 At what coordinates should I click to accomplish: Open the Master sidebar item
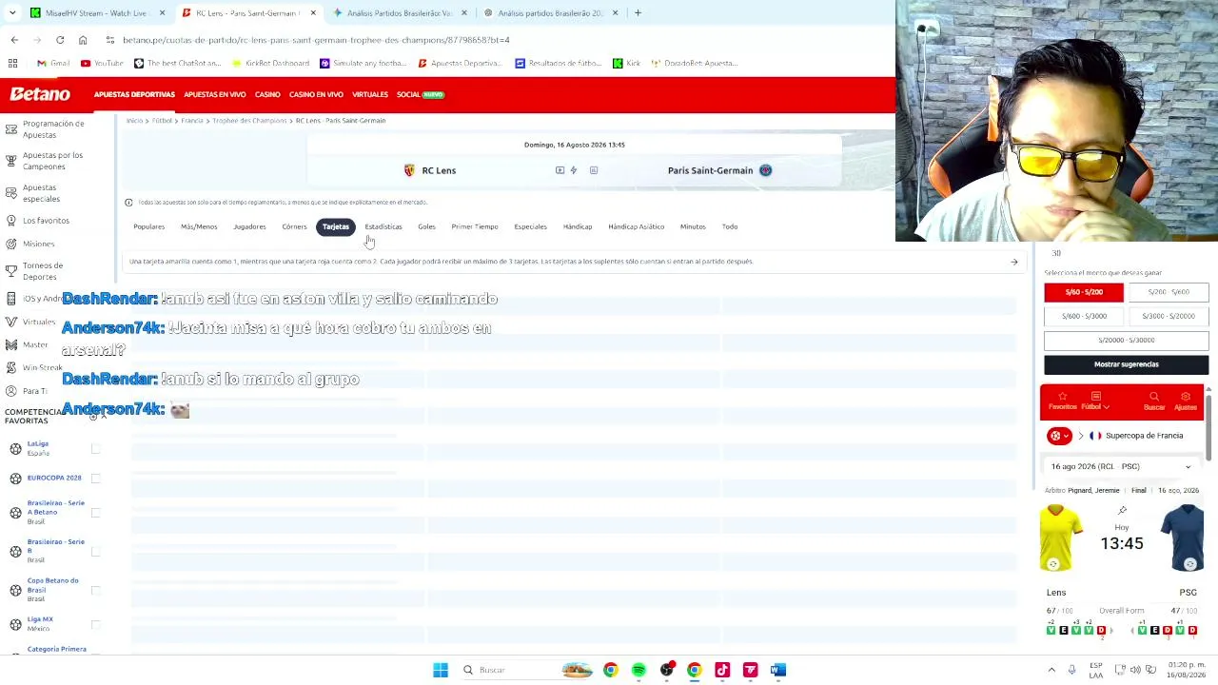pyautogui.click(x=35, y=344)
